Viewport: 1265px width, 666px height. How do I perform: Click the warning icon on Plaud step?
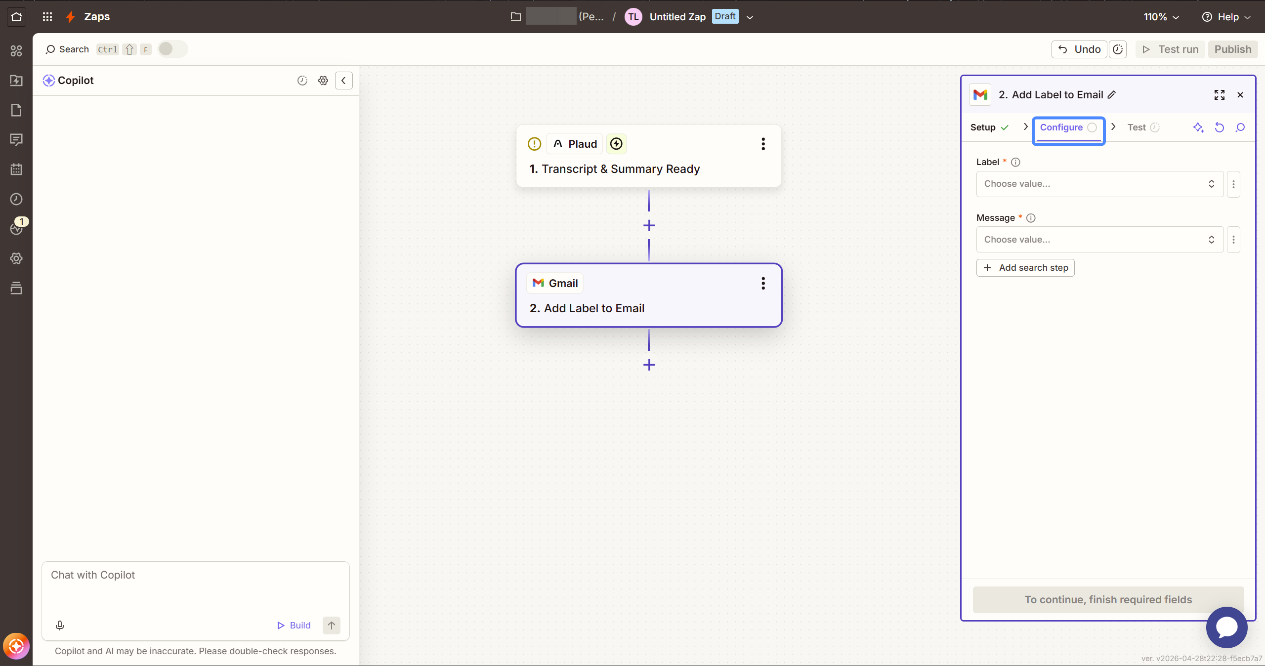pyautogui.click(x=534, y=144)
